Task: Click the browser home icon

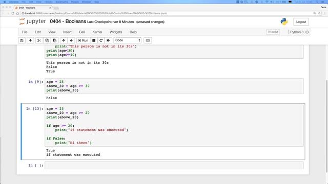Action: click(18, 13)
